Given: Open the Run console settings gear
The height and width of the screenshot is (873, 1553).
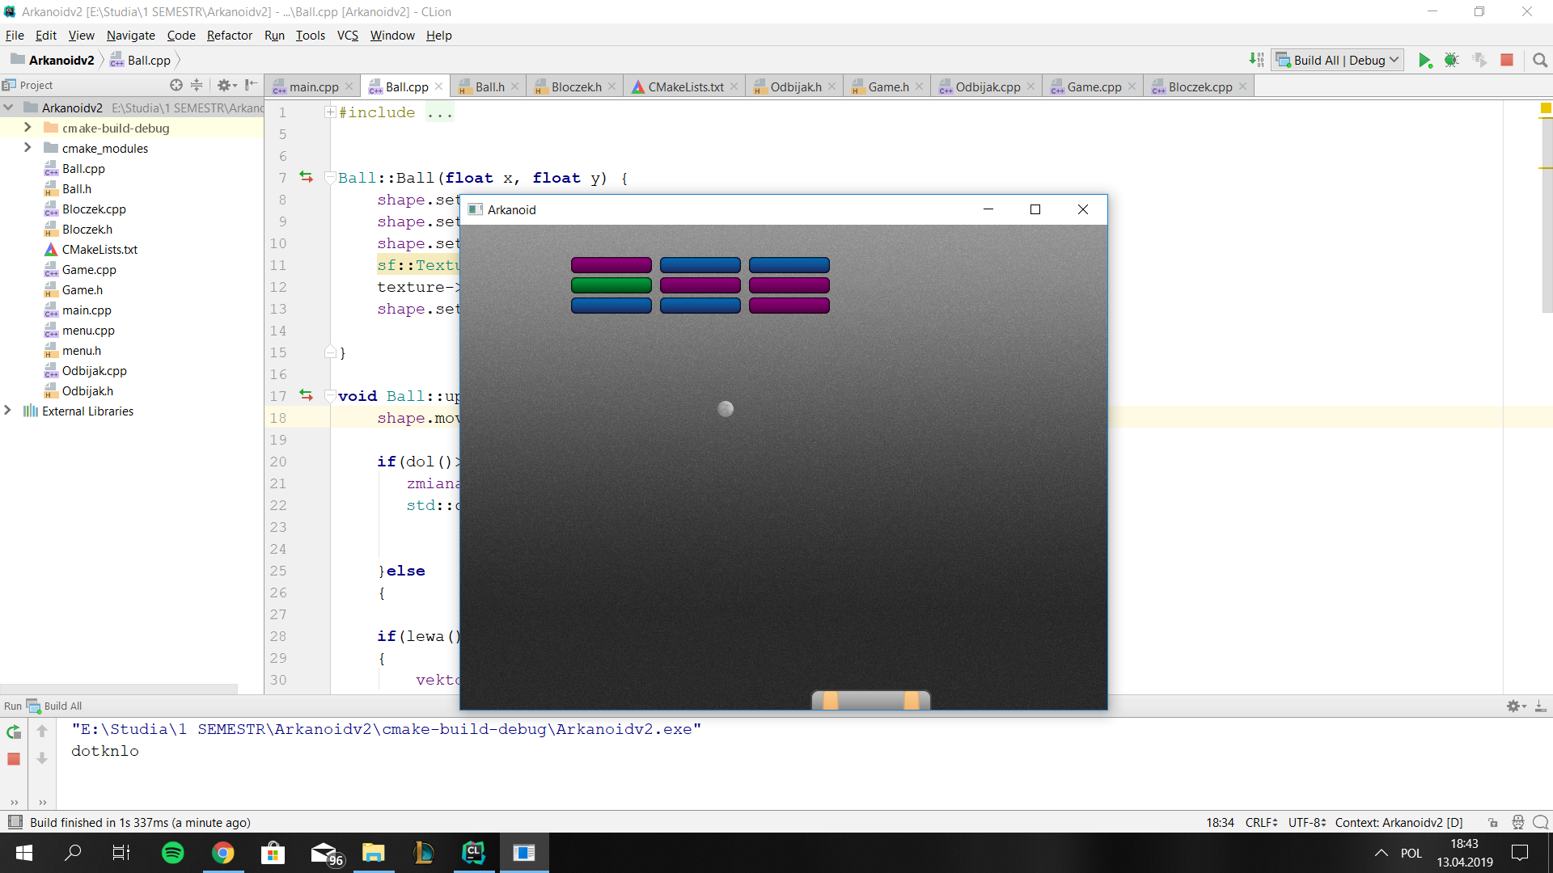Looking at the screenshot, I should pos(1514,706).
